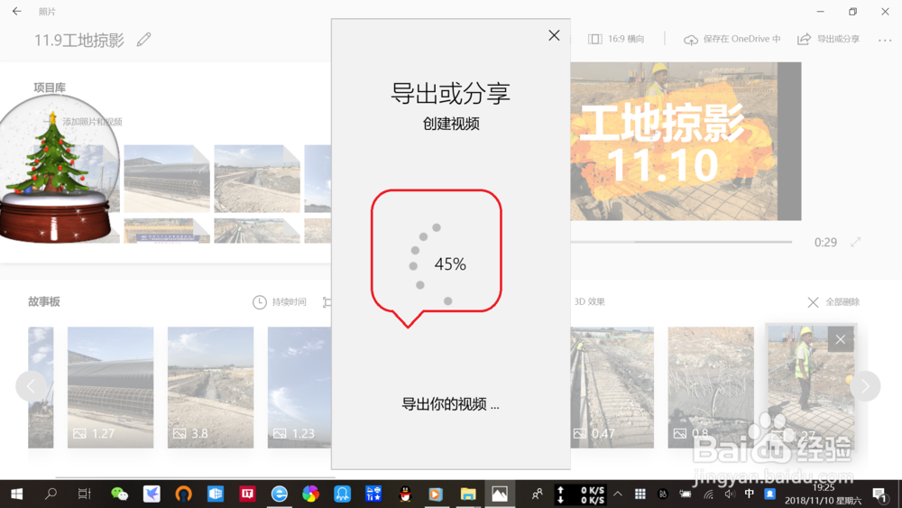The height and width of the screenshot is (508, 902).
Task: Open the colorful pinwheel app on the taskbar
Action: point(310,494)
